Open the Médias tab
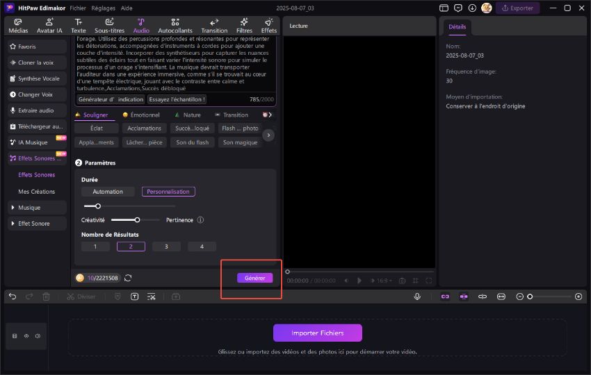The image size is (591, 375). point(18,26)
